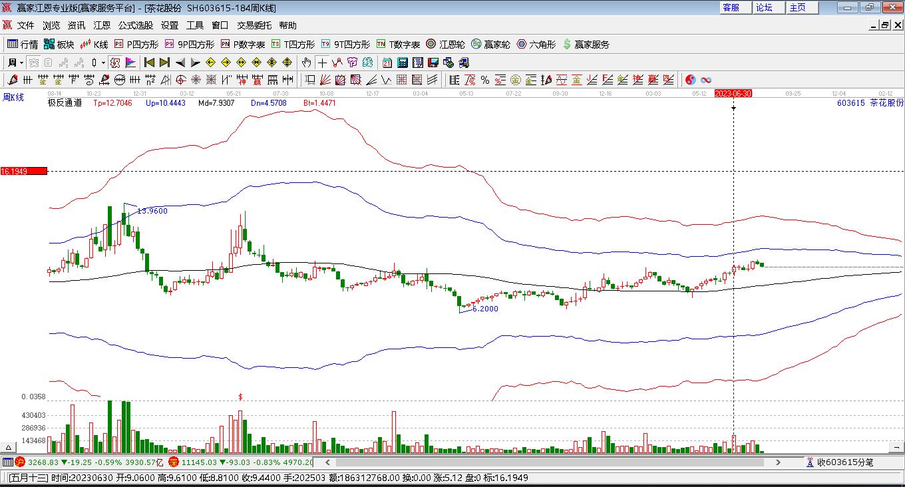Click the 深 Shenzhen index icon
This screenshot has width=905, height=487.
coord(174,462)
